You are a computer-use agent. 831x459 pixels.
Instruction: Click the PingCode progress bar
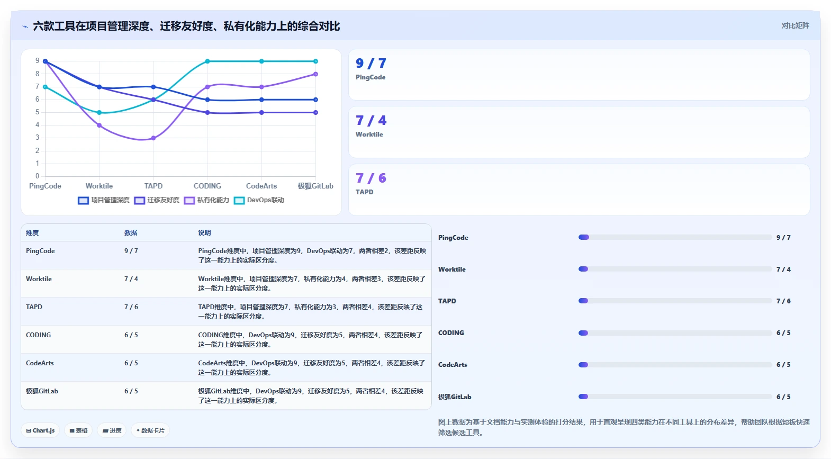pyautogui.click(x=675, y=237)
